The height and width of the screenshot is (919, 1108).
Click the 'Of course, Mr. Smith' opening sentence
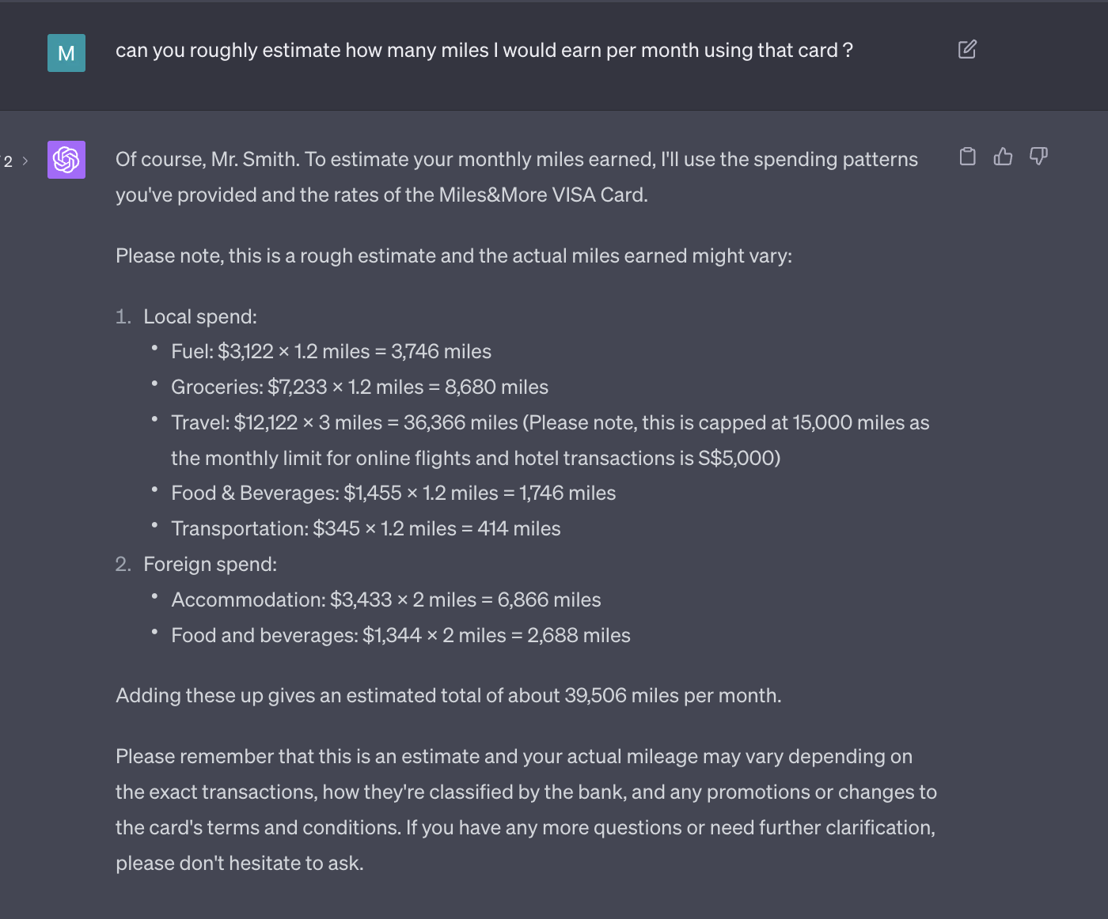[516, 160]
